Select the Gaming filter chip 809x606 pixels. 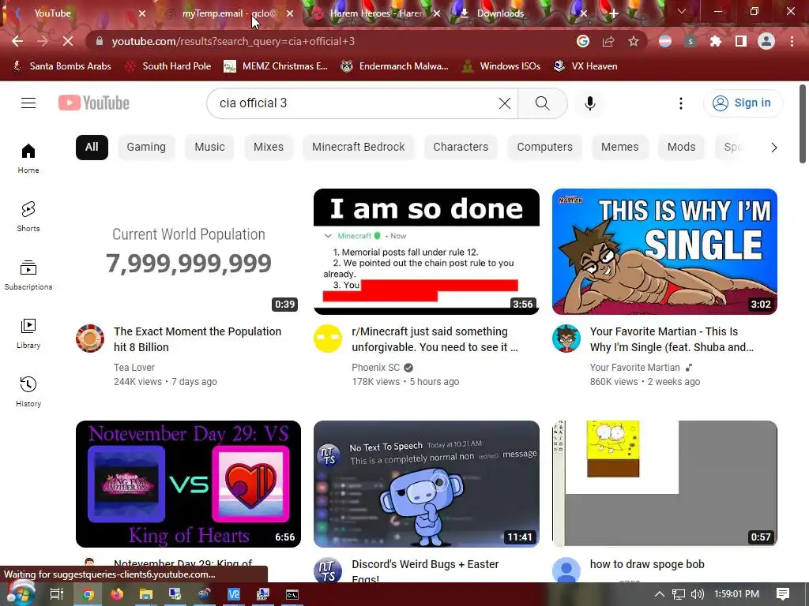coord(146,148)
